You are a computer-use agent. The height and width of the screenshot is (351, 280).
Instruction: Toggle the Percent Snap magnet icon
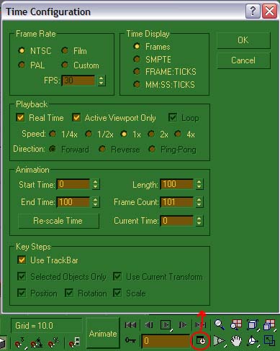pyautogui.click(x=53, y=342)
